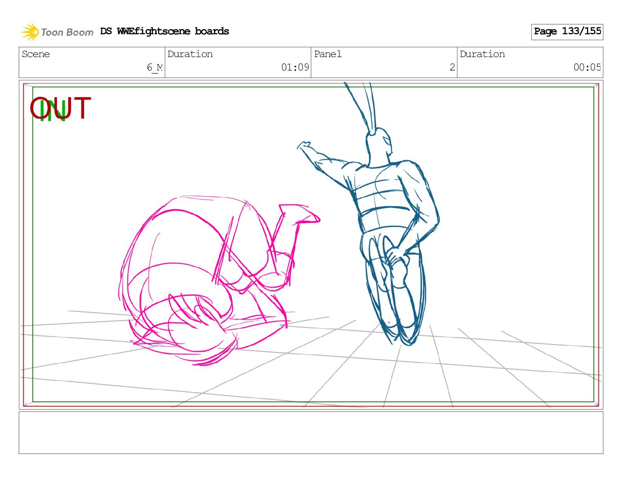Click the Page 133/155 indicator box
The width and height of the screenshot is (623, 482).
pos(567,32)
